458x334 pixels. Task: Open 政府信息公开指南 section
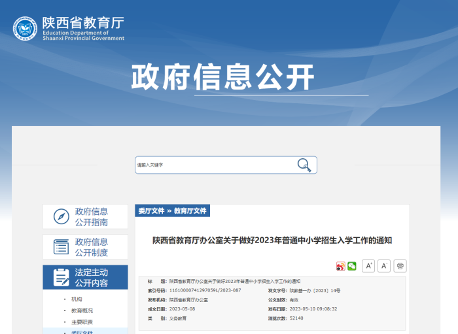[x=92, y=217]
